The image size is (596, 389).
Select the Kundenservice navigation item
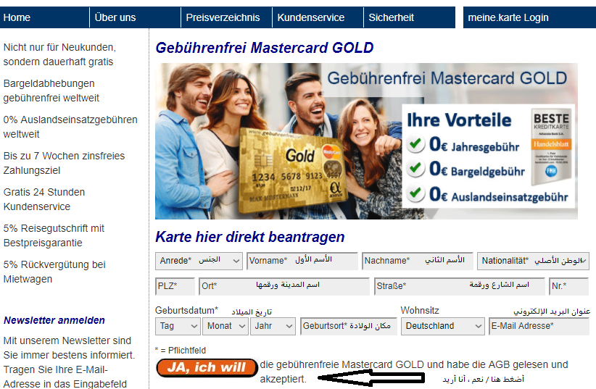(318, 17)
